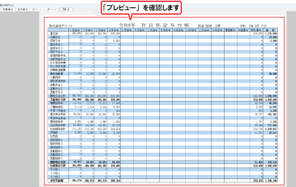Image resolution: width=296 pixels, height=187 pixels.
Task: Select the 1月給与 column header
Action: click(75, 30)
